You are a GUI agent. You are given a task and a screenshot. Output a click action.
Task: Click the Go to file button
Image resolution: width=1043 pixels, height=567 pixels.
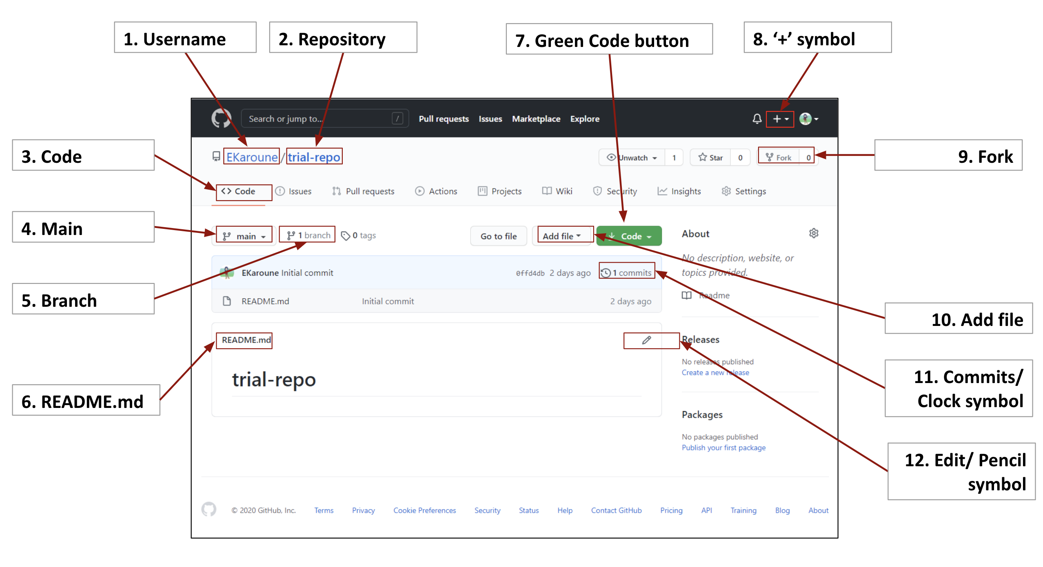498,236
